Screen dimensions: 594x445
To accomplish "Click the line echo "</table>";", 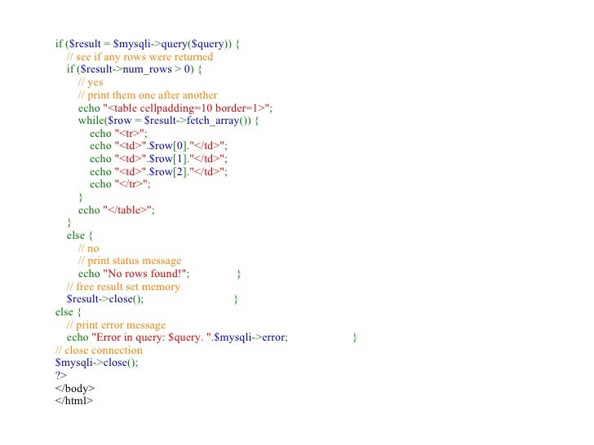I will [x=117, y=210].
